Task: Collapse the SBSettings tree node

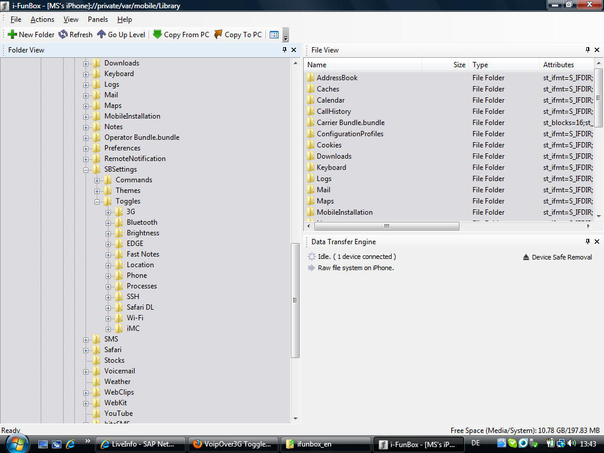Action: point(86,169)
